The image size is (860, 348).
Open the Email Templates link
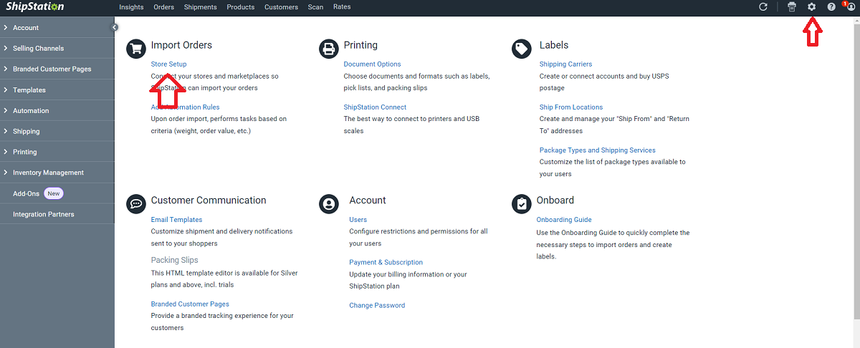[176, 220]
